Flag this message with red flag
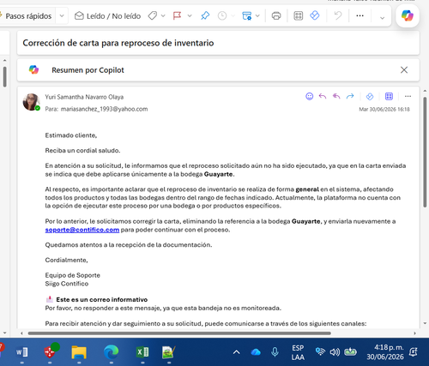The image size is (429, 366). click(x=178, y=15)
